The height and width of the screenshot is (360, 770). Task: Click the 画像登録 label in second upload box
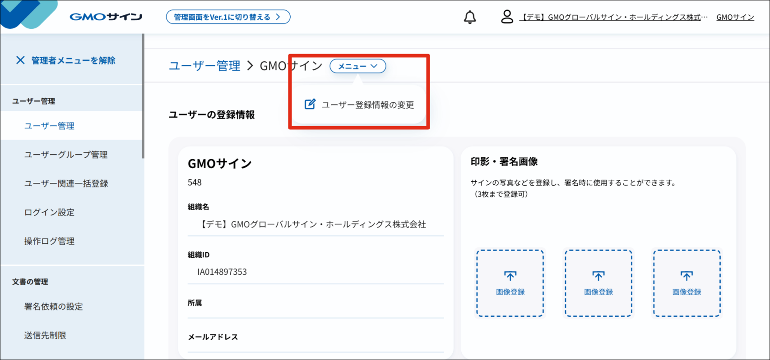pos(598,292)
